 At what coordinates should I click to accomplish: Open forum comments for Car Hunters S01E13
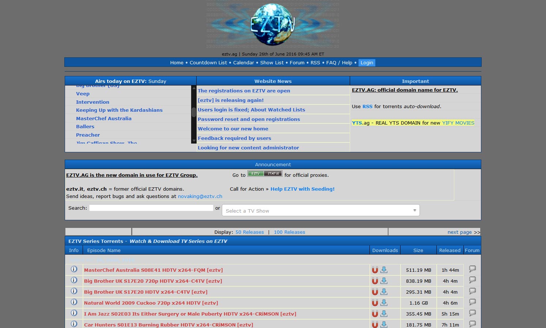click(x=472, y=324)
